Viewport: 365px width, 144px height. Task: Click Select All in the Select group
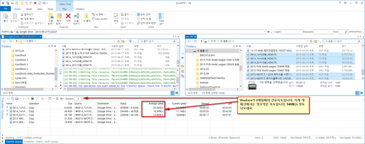(145, 14)
